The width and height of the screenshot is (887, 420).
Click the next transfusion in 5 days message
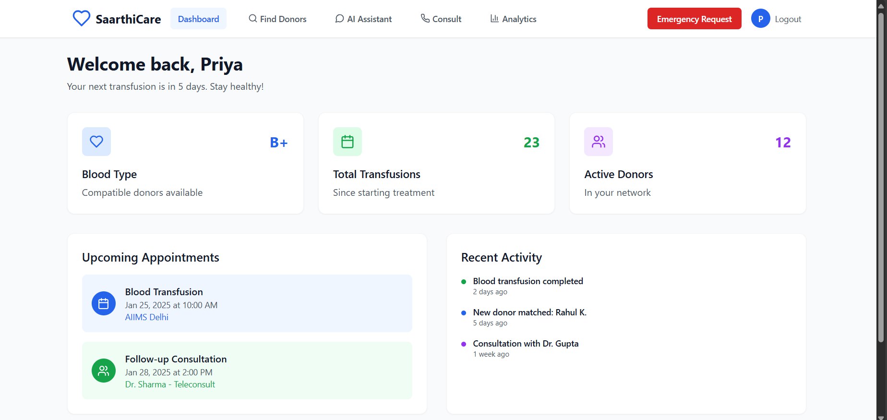tap(165, 87)
